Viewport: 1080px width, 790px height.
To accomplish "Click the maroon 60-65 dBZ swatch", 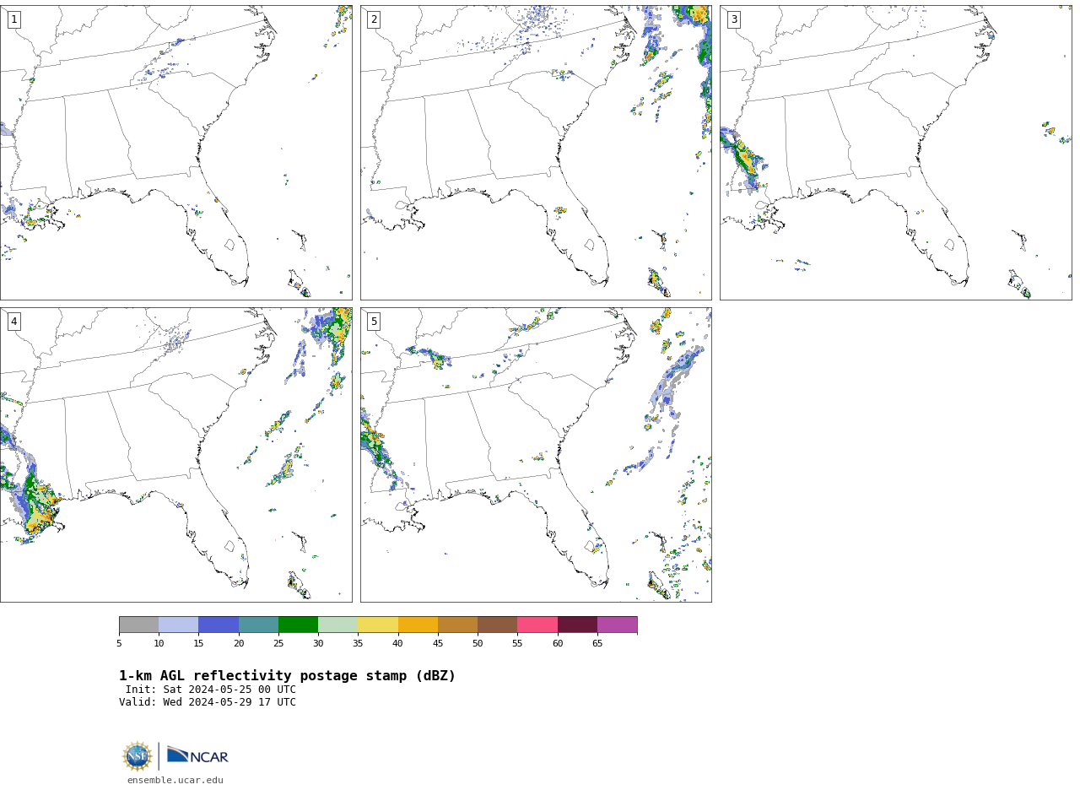I will [577, 625].
